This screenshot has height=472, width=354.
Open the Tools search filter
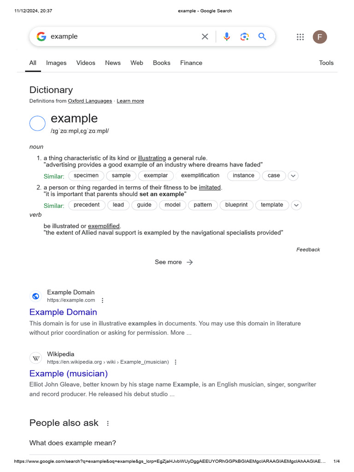pos(326,63)
